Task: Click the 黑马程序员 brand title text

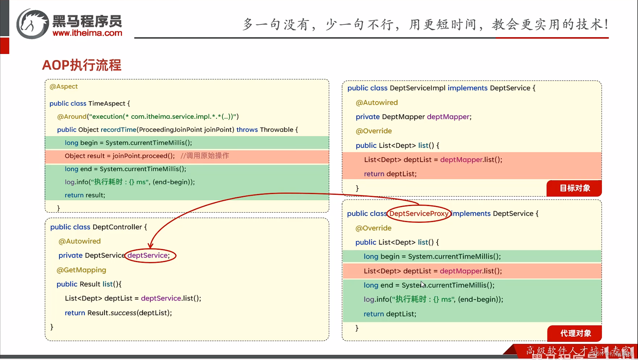Action: 87,21
